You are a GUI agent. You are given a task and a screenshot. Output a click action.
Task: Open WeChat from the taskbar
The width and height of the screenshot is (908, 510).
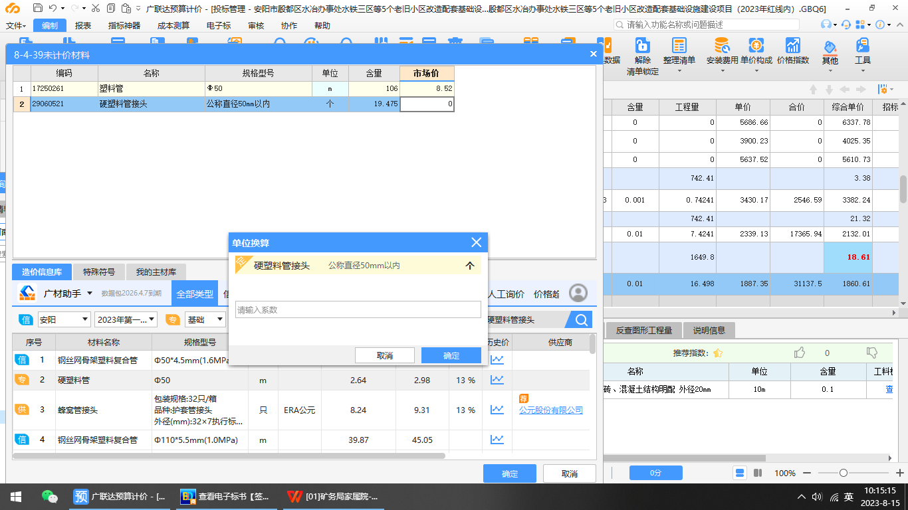(50, 496)
